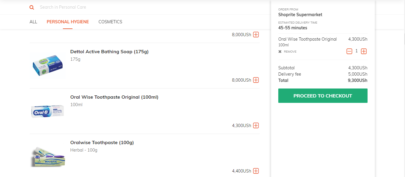Screen dimensions: 405x177
Task: Remove Oral Wise Toothpaste from the order
Action: pyautogui.click(x=287, y=52)
